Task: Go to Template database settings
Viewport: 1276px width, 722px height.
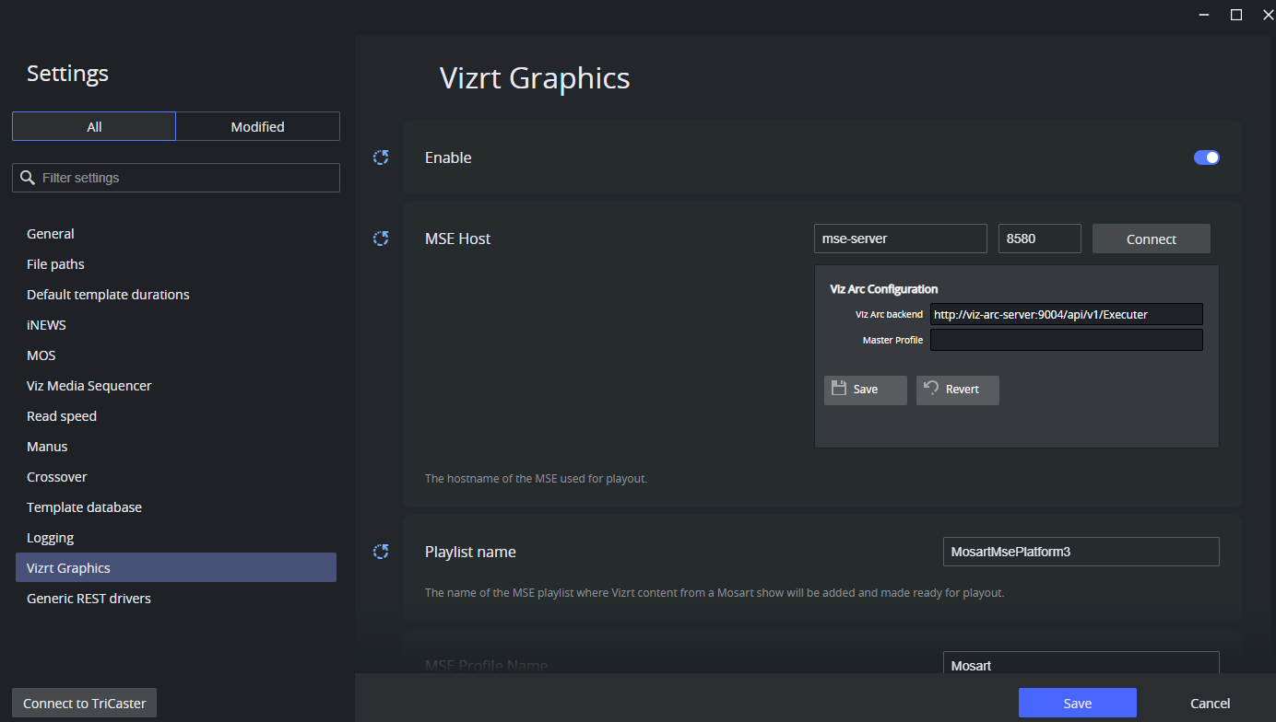Action: tap(84, 507)
